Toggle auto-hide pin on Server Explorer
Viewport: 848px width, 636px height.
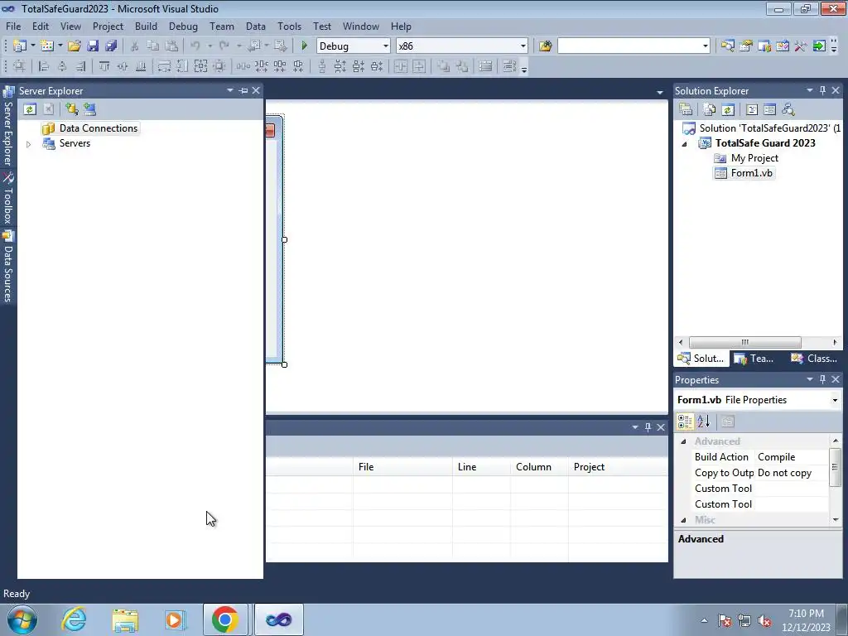point(243,90)
